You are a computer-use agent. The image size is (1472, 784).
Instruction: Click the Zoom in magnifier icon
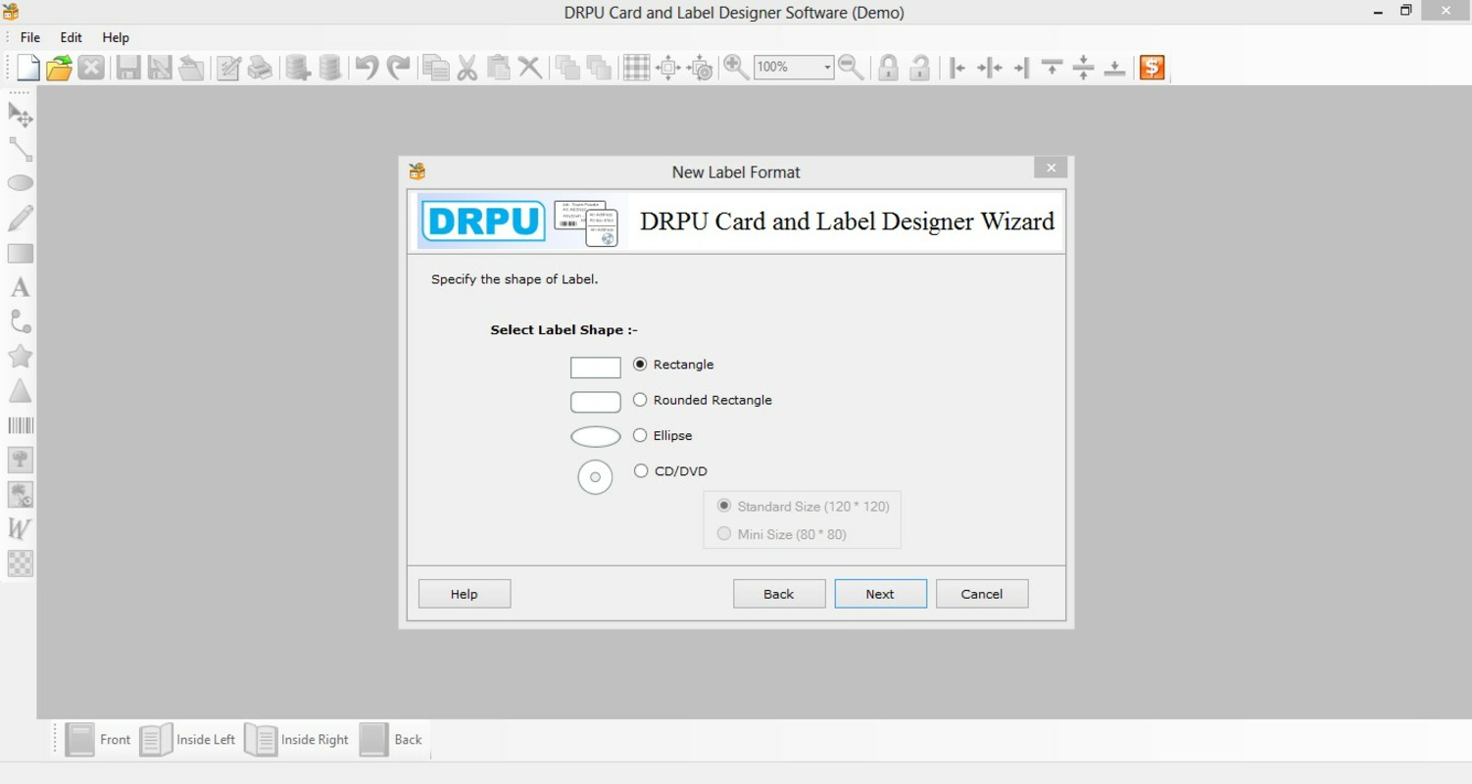click(x=735, y=68)
